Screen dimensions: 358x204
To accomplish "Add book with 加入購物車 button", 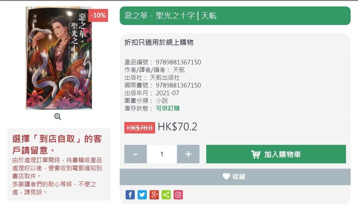I will click(276, 154).
